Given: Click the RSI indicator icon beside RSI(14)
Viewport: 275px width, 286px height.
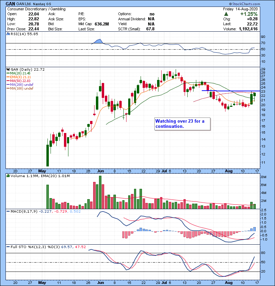Looking at the screenshot, I should [8, 34].
